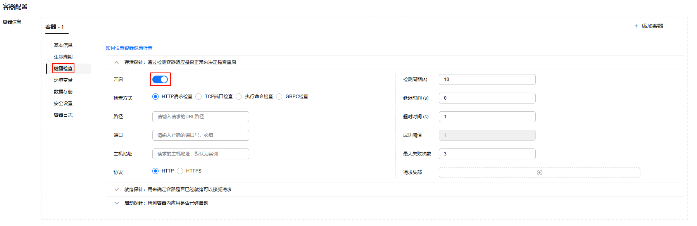Focus the 路径 URL path field
This screenshot has width=697, height=226.
[x=201, y=117]
